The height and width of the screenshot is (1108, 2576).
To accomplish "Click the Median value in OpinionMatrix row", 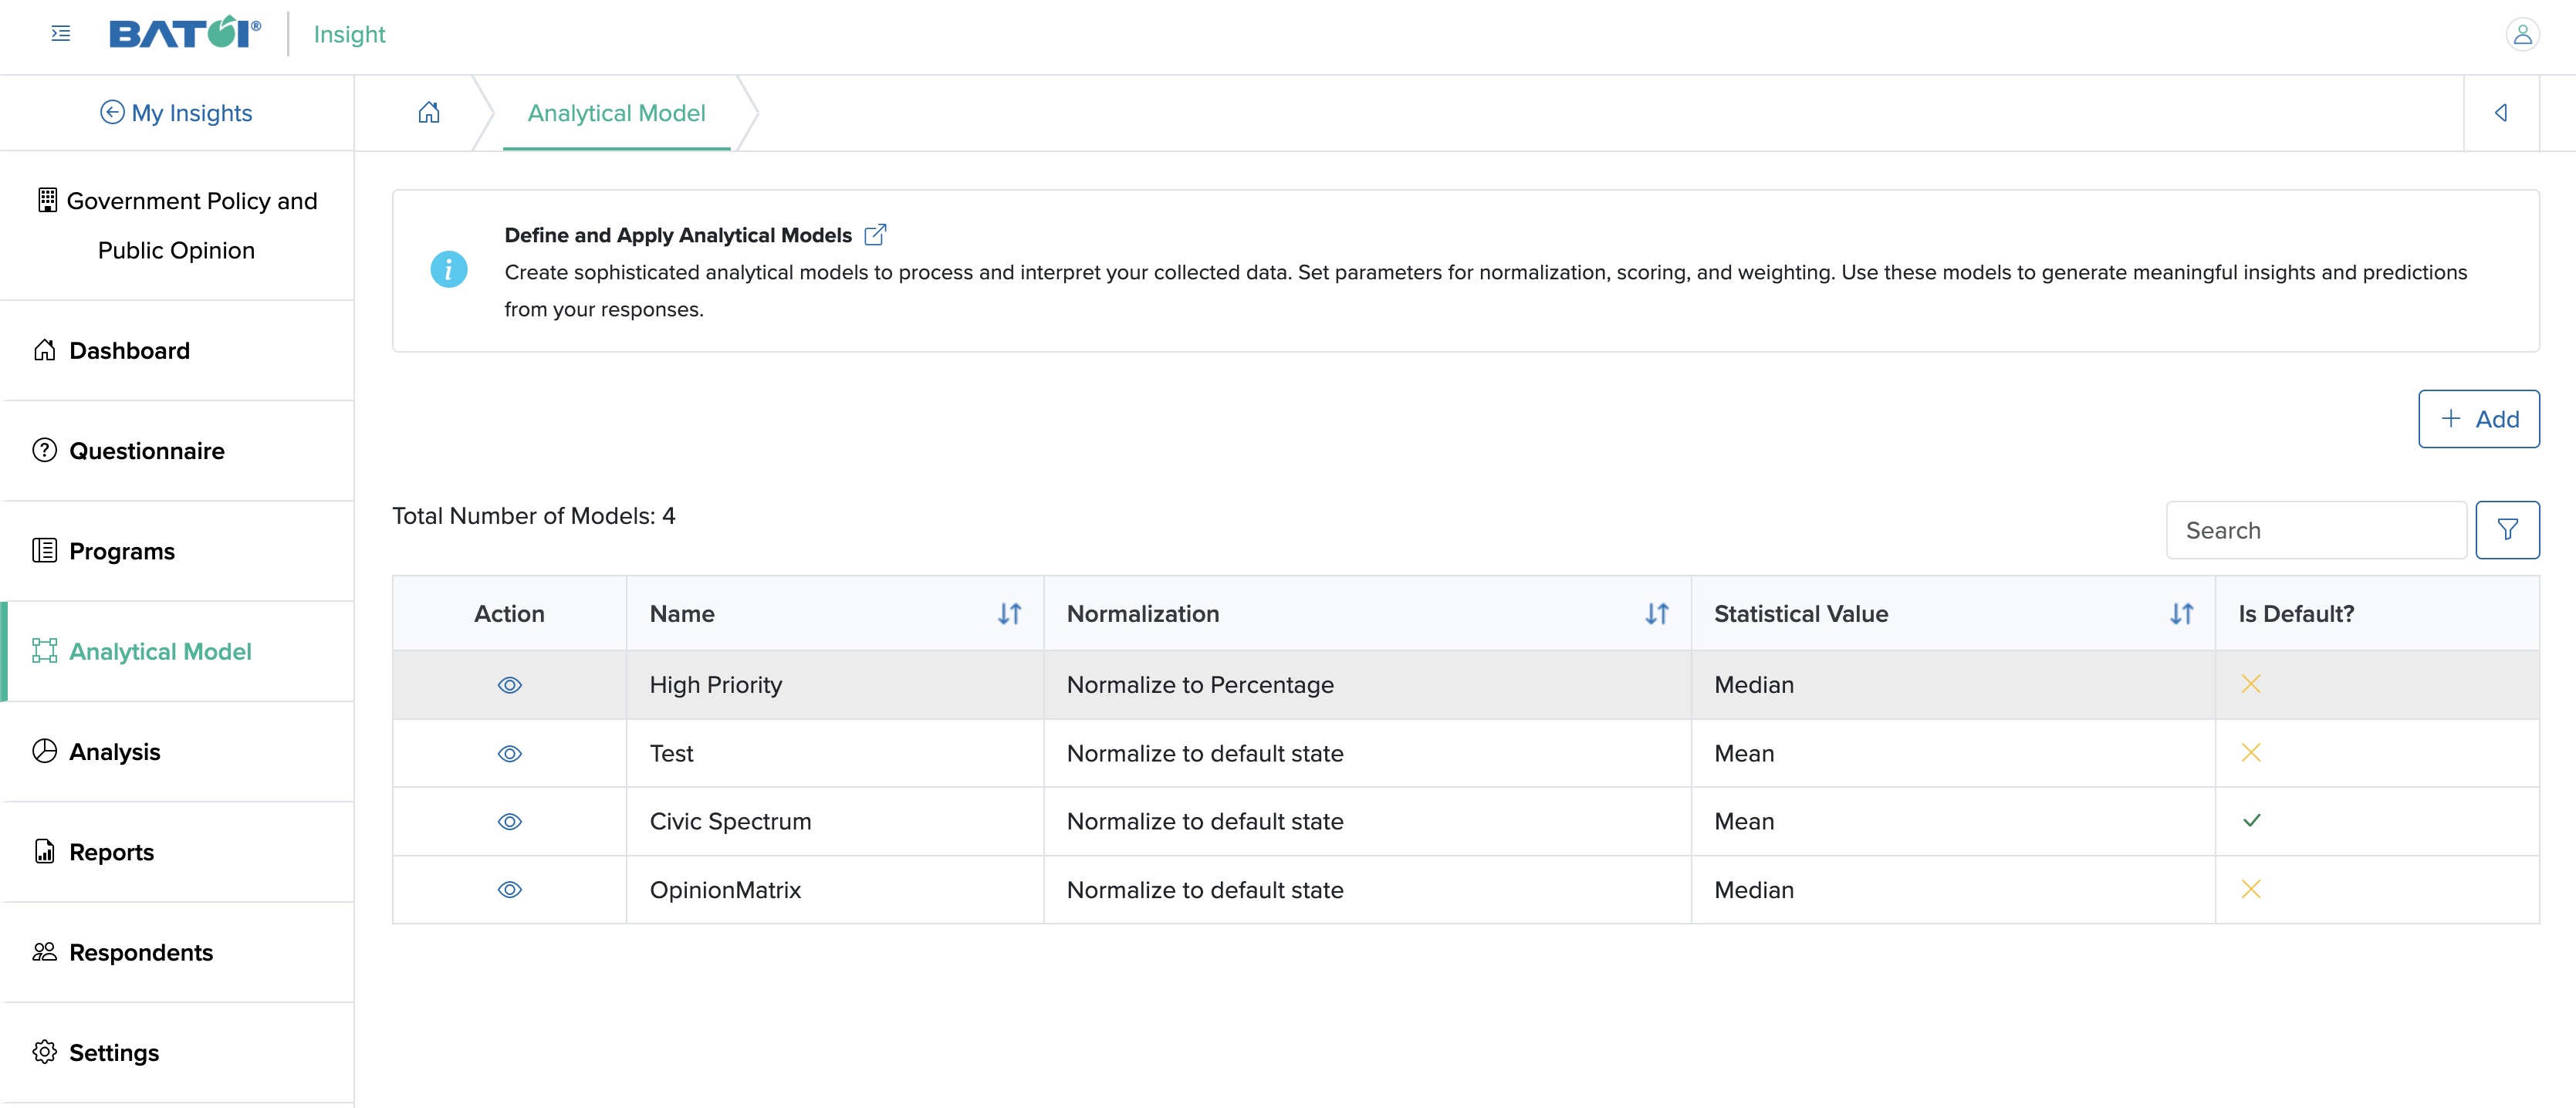I will coord(1754,890).
